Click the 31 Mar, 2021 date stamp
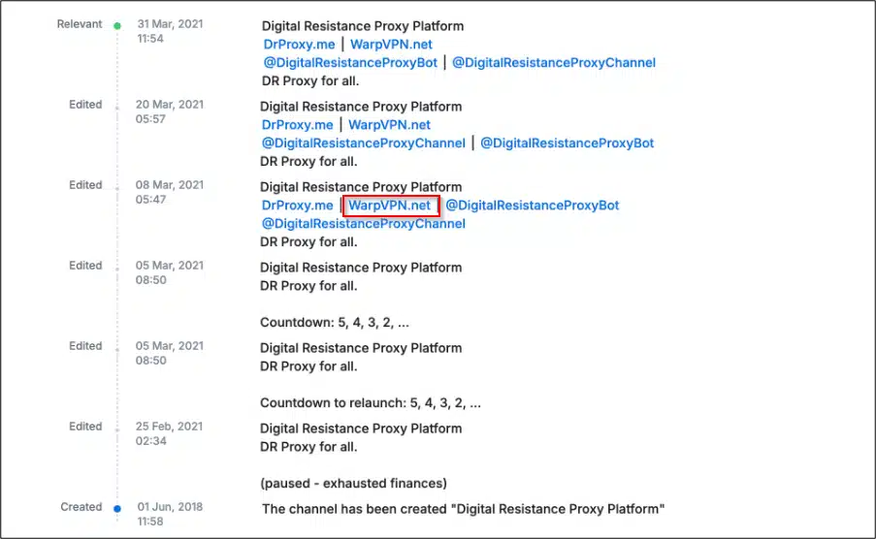Viewport: 876px width, 539px height. pos(170,24)
